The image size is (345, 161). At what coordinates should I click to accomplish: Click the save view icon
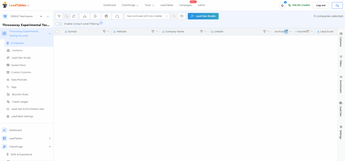[182, 16]
